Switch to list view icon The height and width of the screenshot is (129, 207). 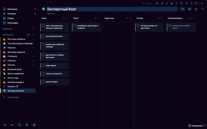tap(190, 9)
